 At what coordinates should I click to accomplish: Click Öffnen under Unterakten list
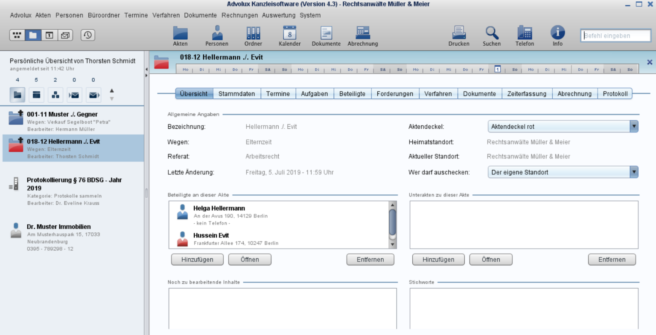click(491, 260)
